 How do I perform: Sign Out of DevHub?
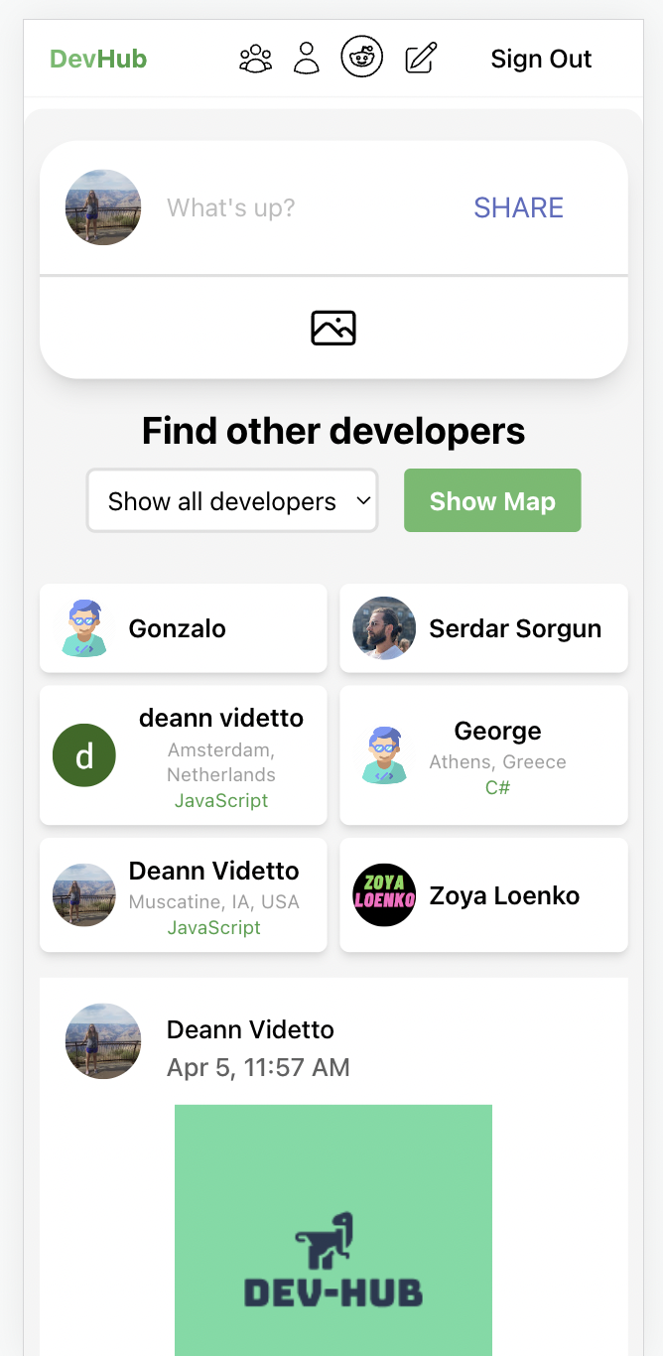541,59
